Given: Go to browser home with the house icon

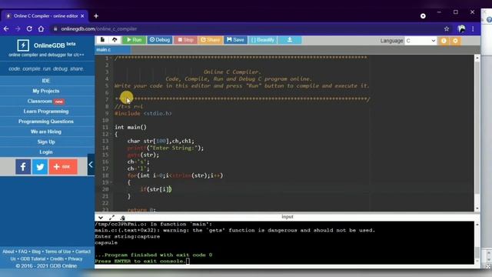Looking at the screenshot, I should tap(41, 29).
